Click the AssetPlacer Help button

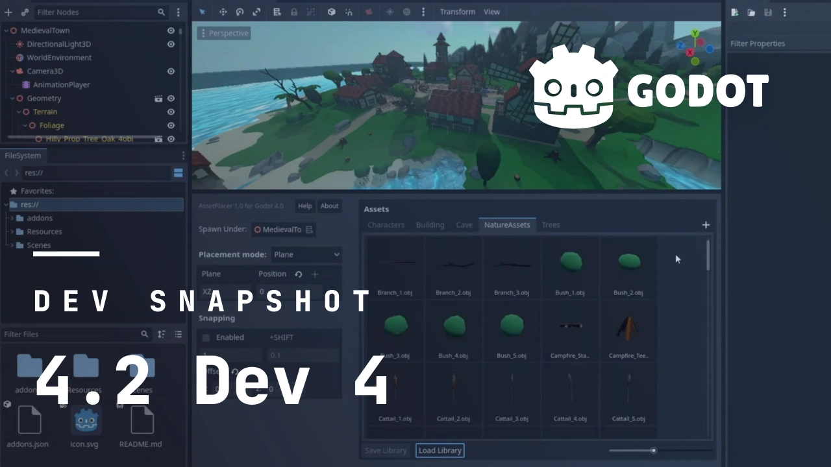[x=304, y=206]
